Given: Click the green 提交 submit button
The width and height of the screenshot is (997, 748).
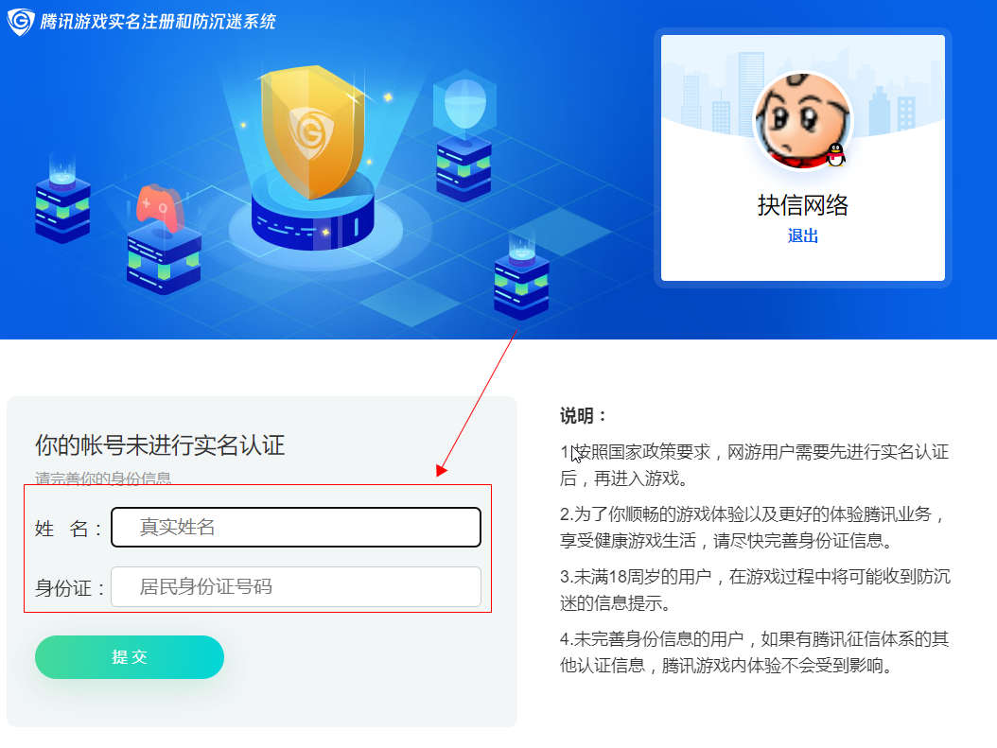Looking at the screenshot, I should [129, 656].
